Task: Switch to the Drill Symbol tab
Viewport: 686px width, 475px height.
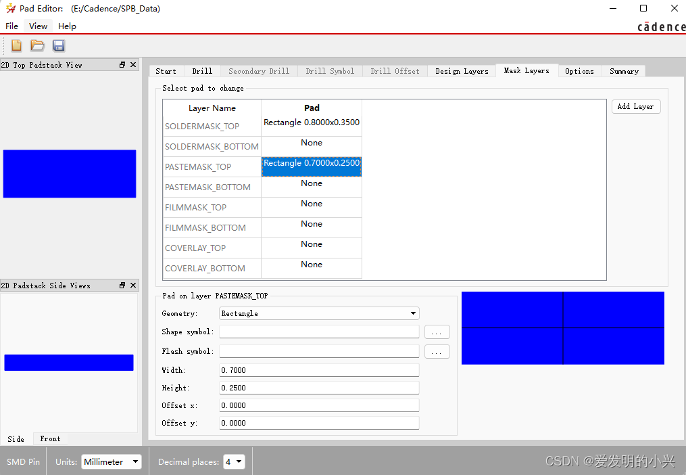Action: point(330,71)
